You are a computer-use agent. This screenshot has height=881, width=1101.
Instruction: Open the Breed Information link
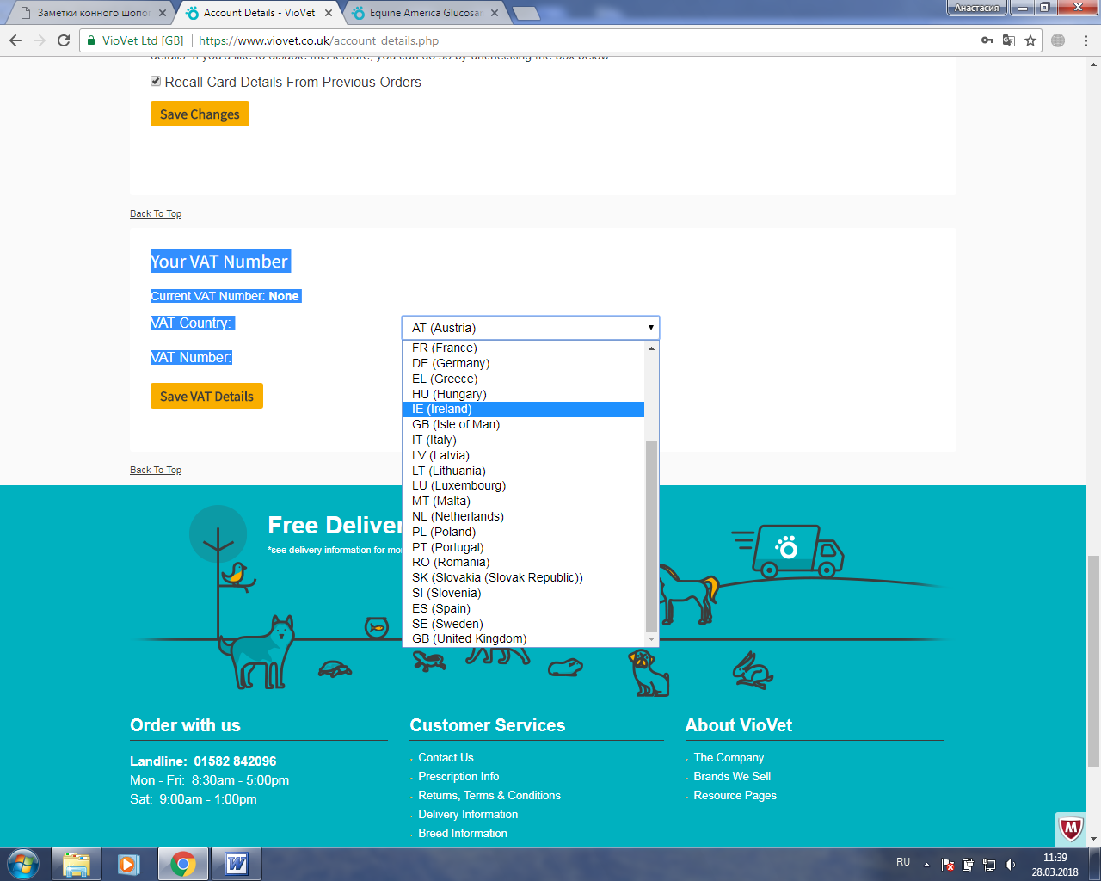[x=463, y=833]
